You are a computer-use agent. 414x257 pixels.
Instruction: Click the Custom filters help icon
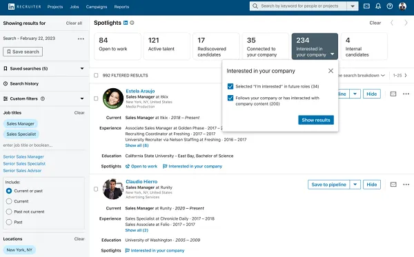coord(43,99)
